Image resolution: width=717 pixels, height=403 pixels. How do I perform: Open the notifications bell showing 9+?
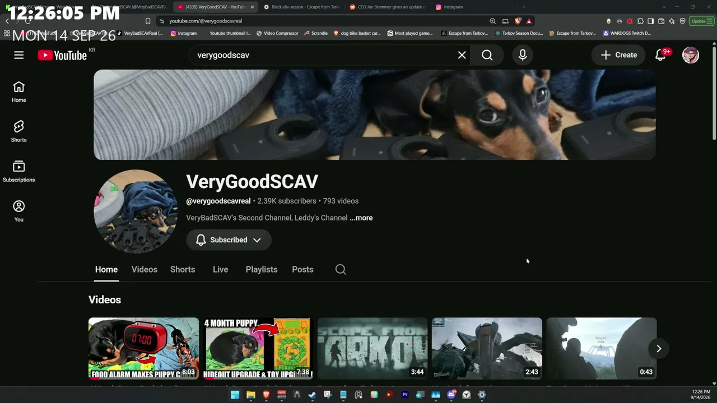tap(661, 55)
